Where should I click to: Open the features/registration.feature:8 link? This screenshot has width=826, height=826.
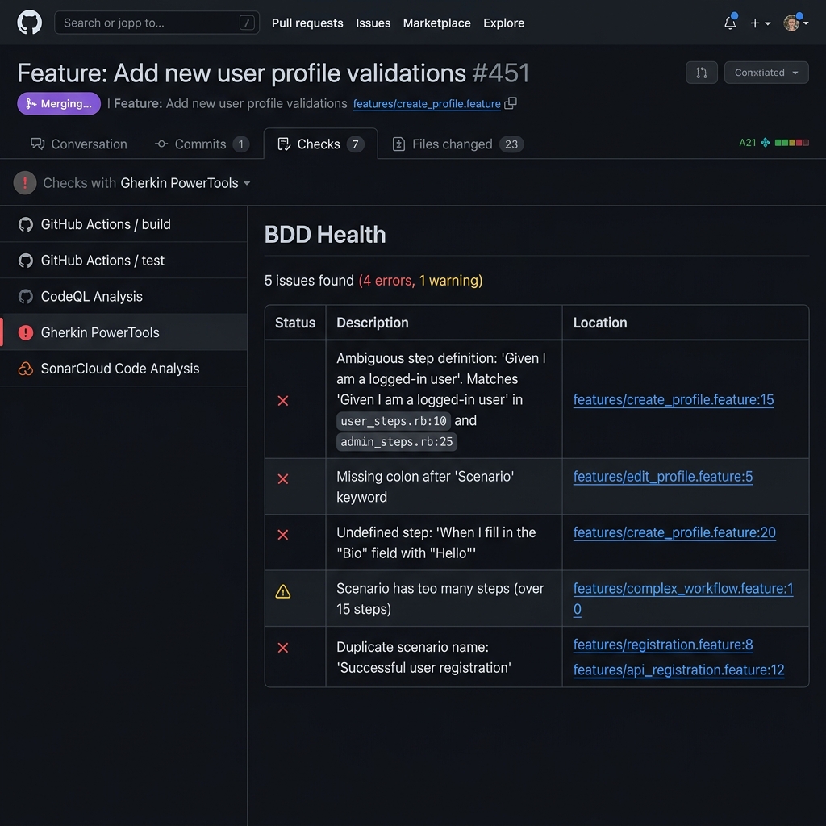663,645
